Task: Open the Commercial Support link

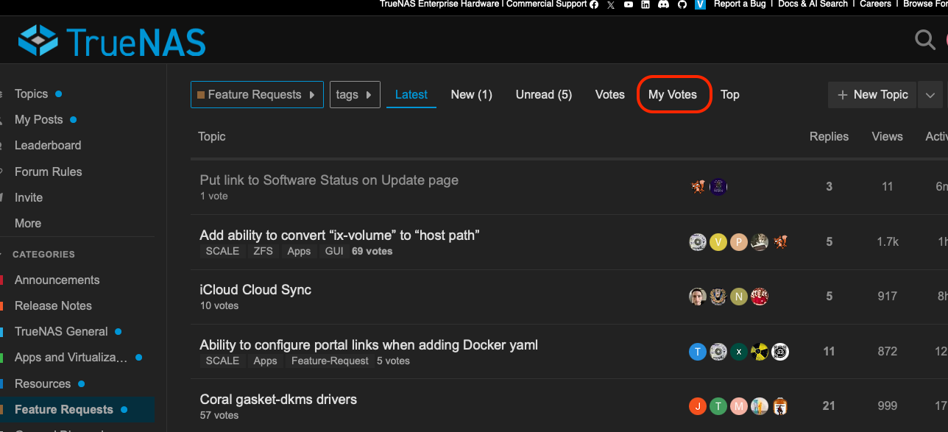Action: click(x=547, y=4)
